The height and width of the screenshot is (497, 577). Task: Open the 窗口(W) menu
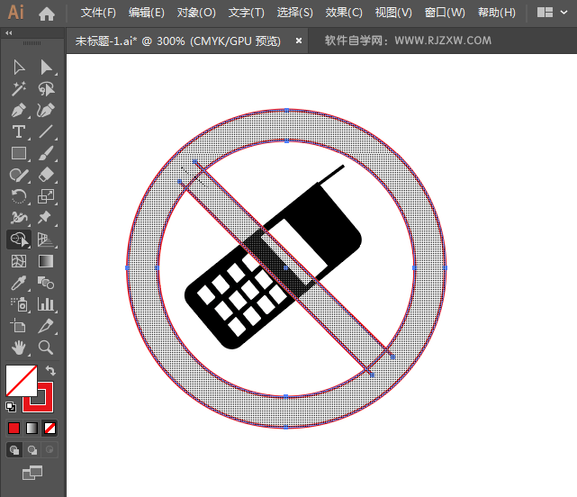click(x=445, y=13)
